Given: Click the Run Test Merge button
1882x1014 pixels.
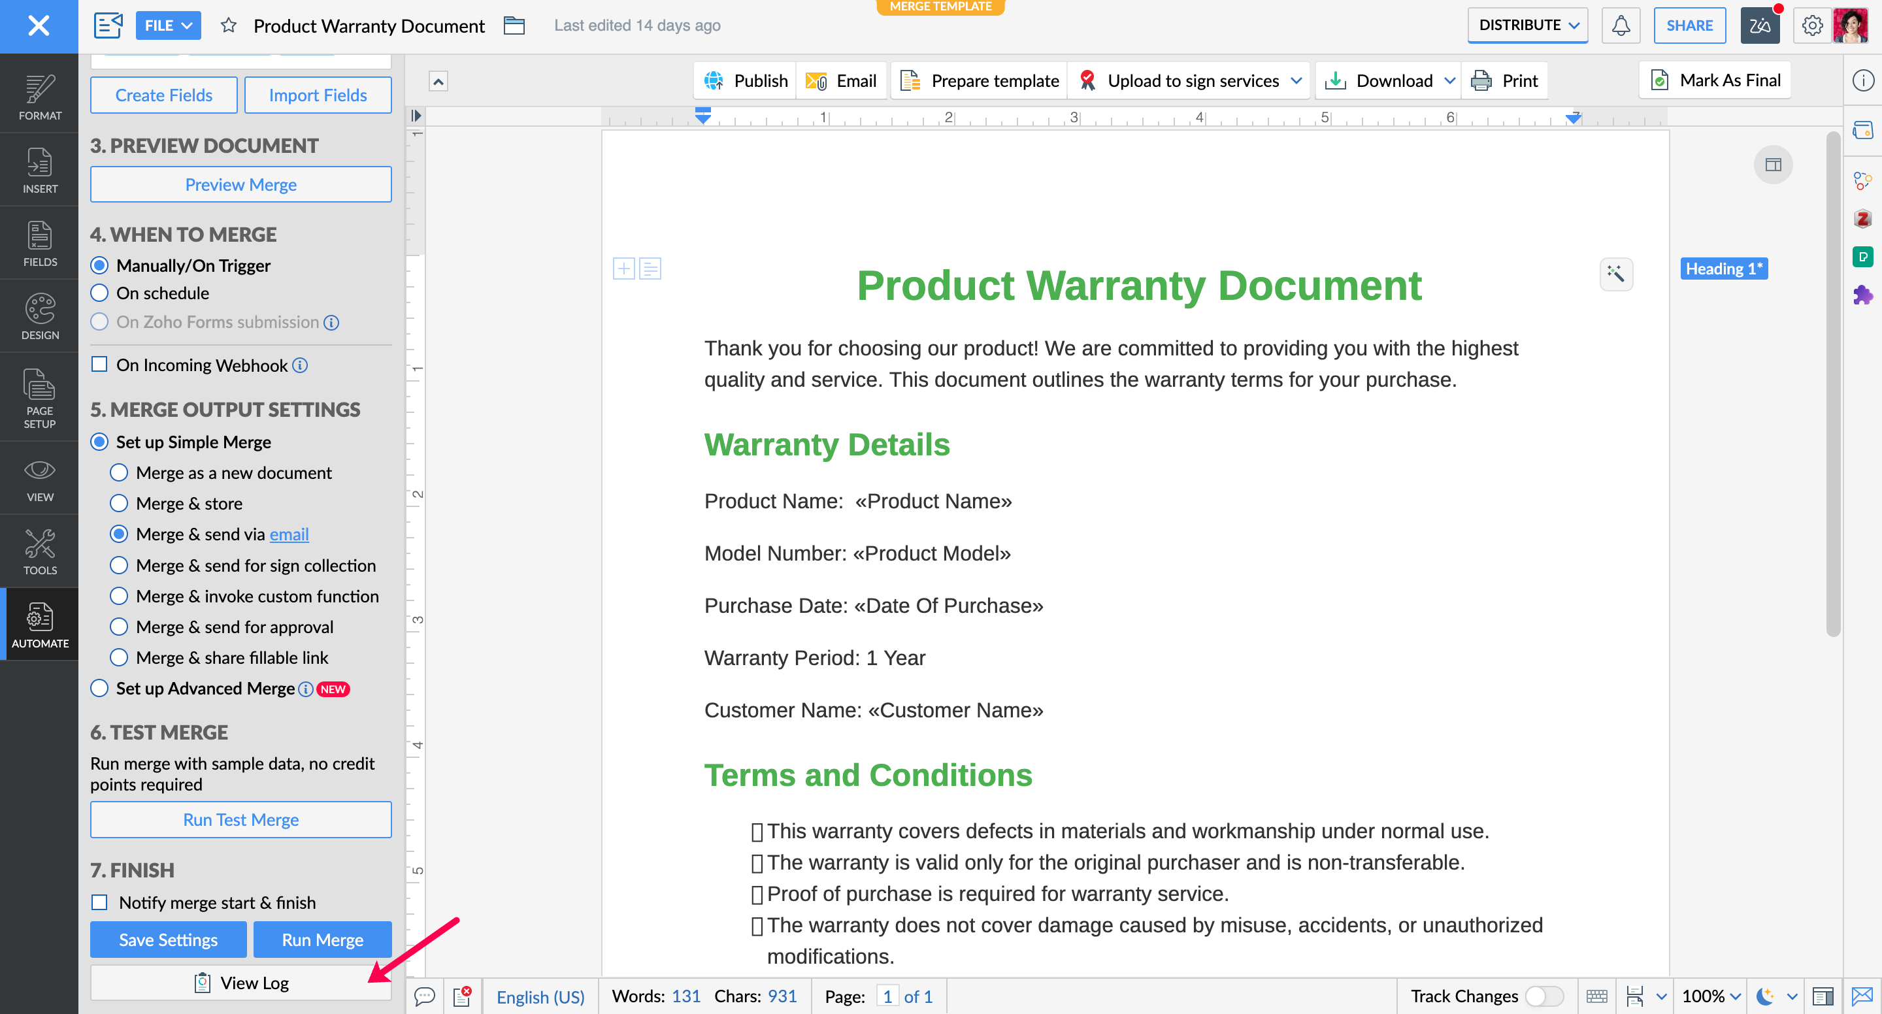Looking at the screenshot, I should [x=240, y=819].
